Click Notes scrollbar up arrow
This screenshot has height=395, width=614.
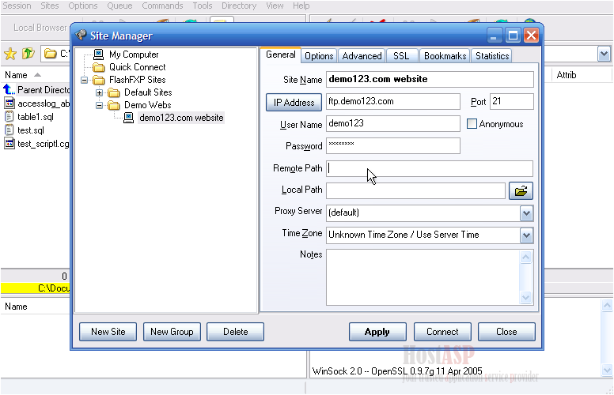click(x=525, y=257)
